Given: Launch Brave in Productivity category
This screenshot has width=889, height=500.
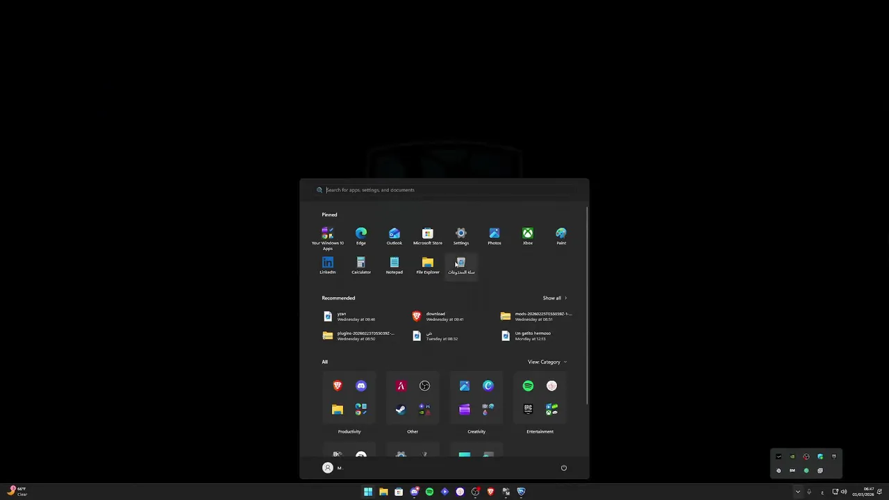Looking at the screenshot, I should click(338, 385).
